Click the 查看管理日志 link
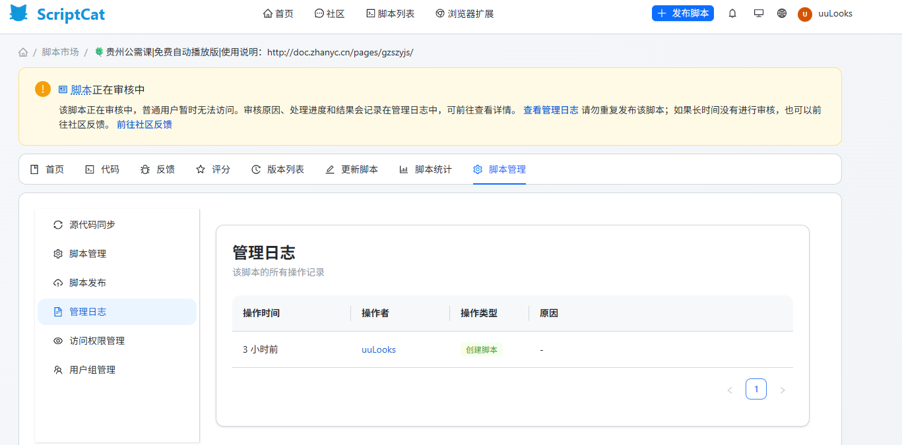 point(551,110)
